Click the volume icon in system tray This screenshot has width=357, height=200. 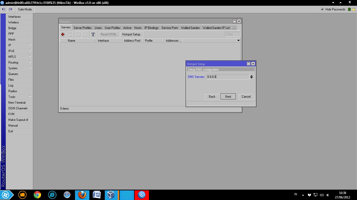pyautogui.click(x=328, y=195)
